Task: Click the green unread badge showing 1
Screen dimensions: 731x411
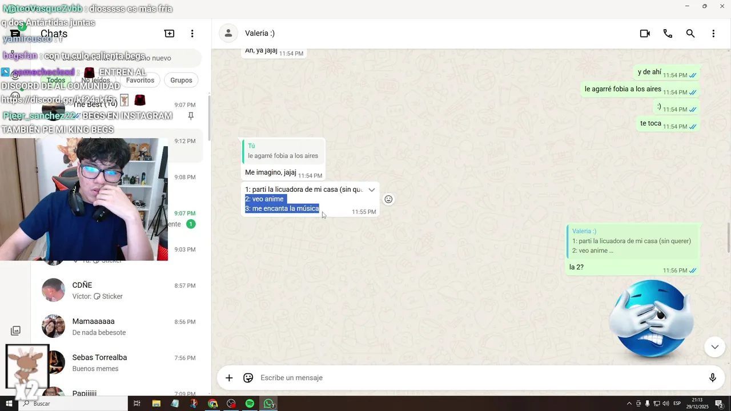Action: pos(191,224)
